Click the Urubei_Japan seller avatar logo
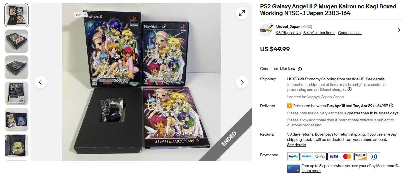The image size is (406, 176). [x=266, y=30]
